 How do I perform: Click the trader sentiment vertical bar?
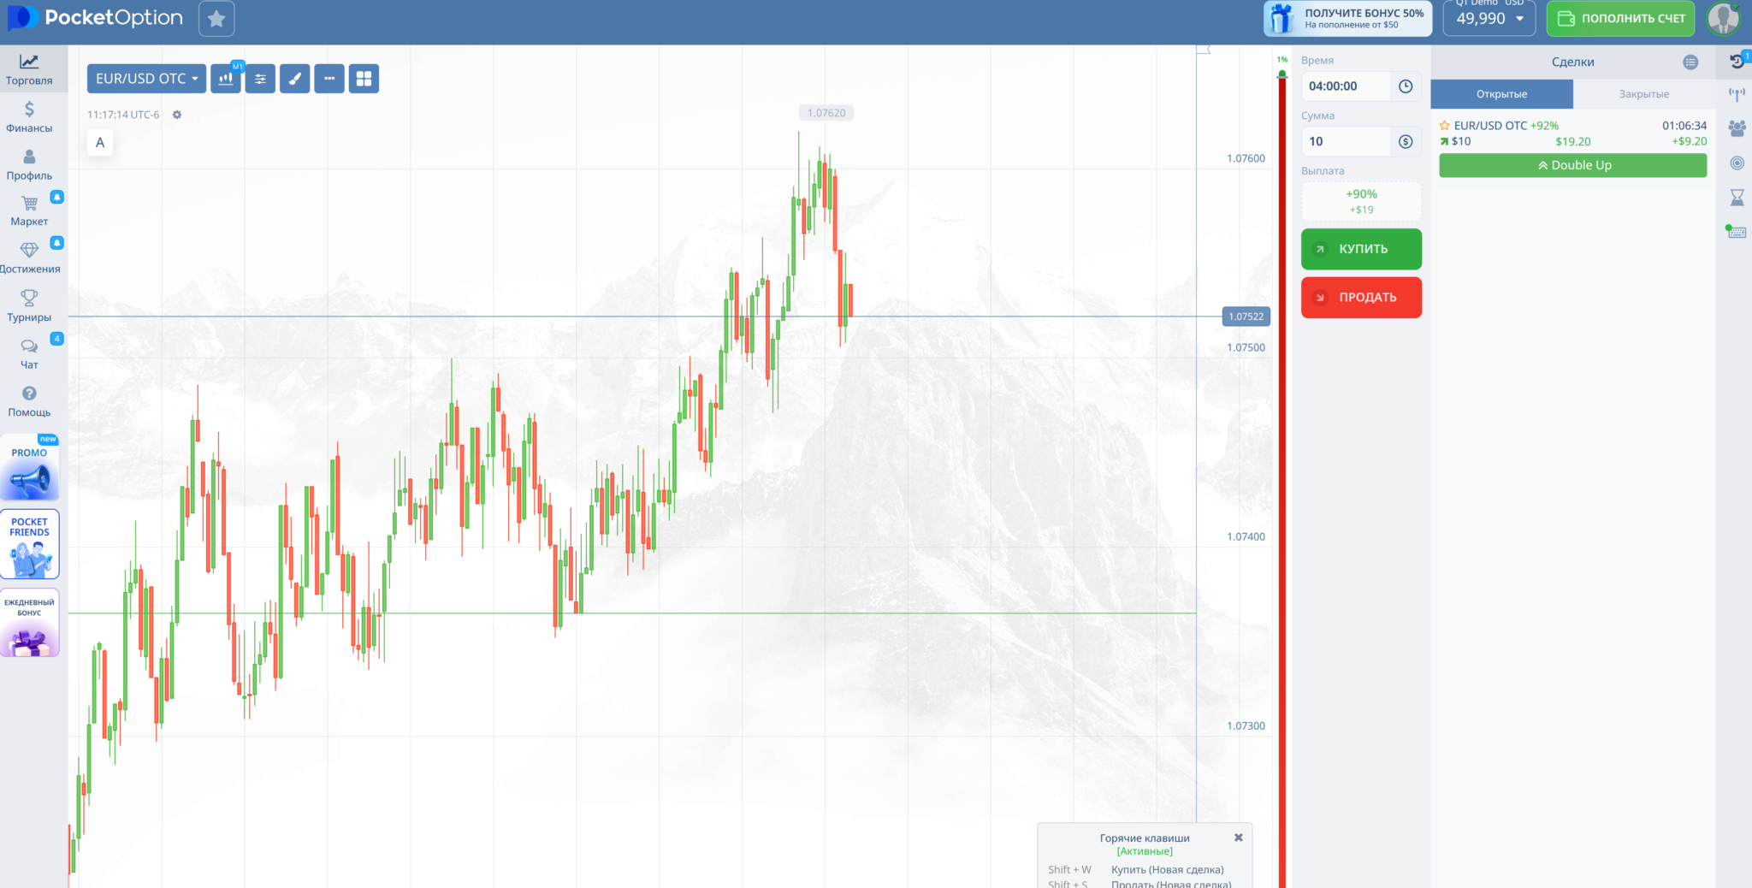click(1281, 479)
